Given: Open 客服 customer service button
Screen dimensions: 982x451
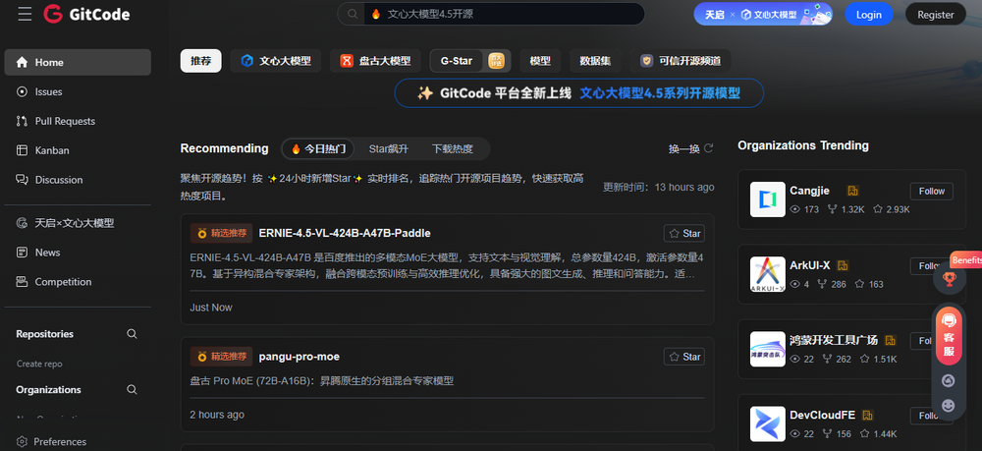Looking at the screenshot, I should [949, 336].
